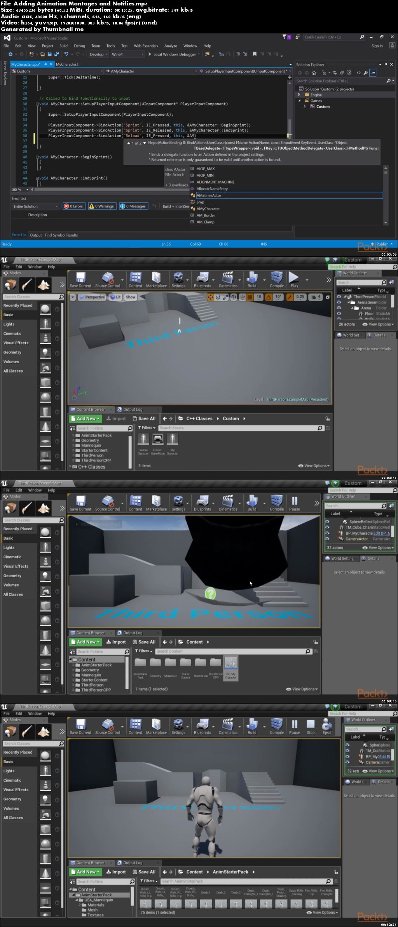
Task: Open Show flags menu in first Unreal viewport
Action: point(131,297)
